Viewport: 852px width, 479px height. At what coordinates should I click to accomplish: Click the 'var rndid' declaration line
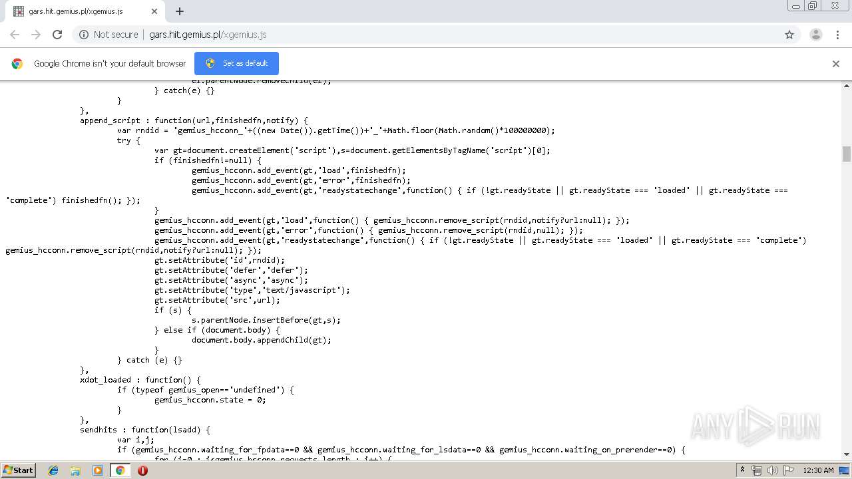click(x=335, y=130)
